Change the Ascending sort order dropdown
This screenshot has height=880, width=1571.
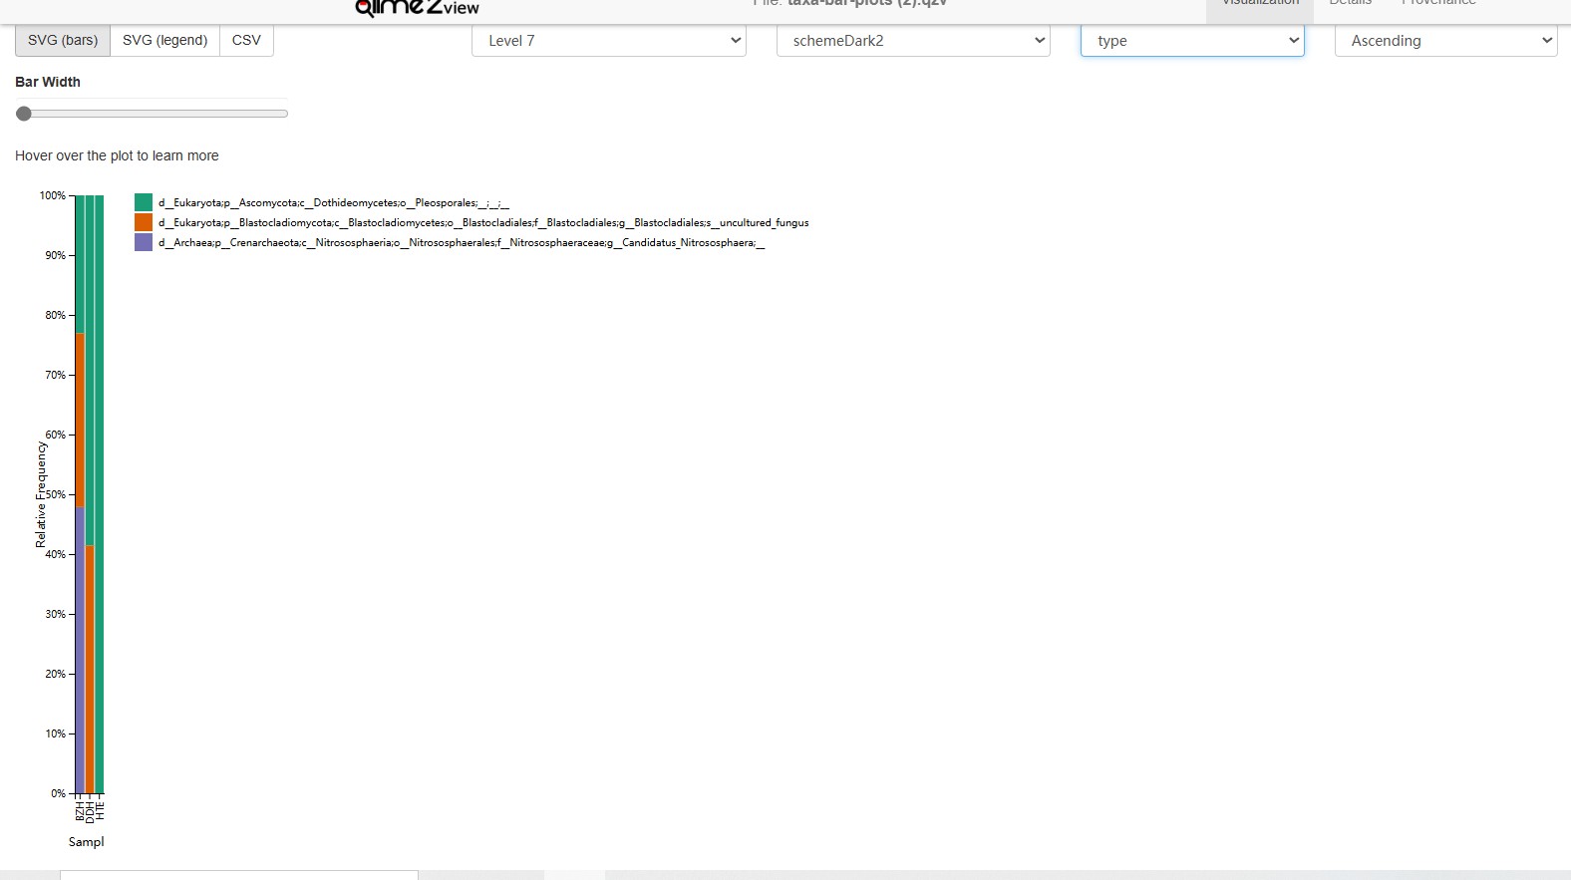[1445, 41]
